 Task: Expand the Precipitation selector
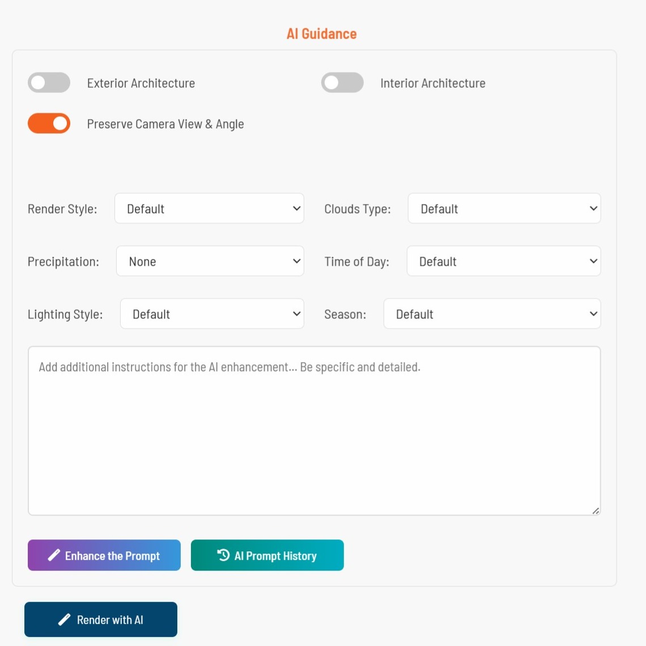click(210, 261)
